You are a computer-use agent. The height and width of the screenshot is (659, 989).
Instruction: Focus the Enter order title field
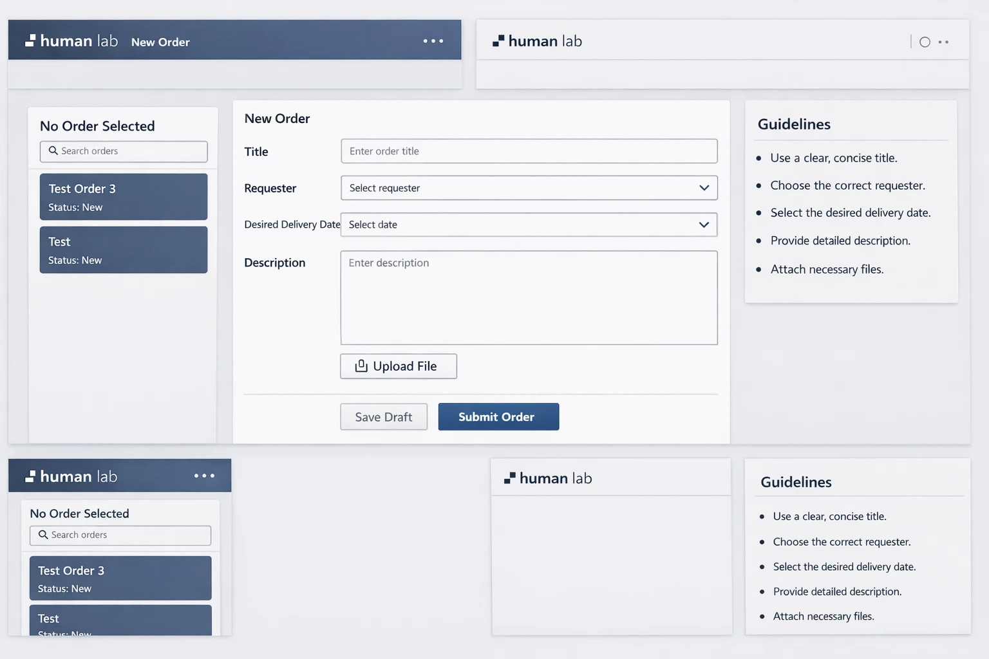point(528,151)
